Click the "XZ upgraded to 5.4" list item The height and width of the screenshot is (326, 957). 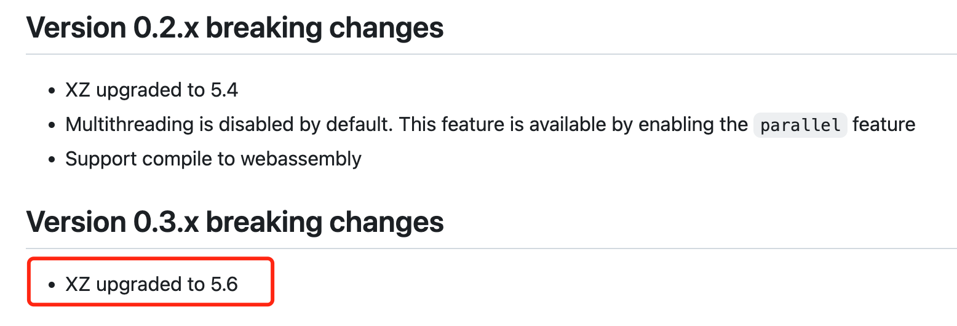(151, 90)
